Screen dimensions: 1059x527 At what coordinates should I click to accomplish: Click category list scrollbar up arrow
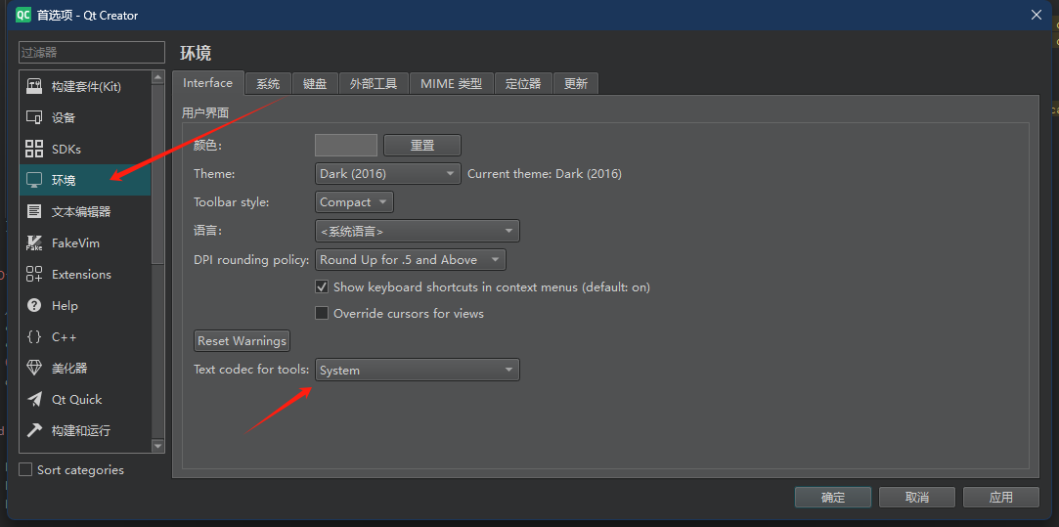[x=158, y=77]
